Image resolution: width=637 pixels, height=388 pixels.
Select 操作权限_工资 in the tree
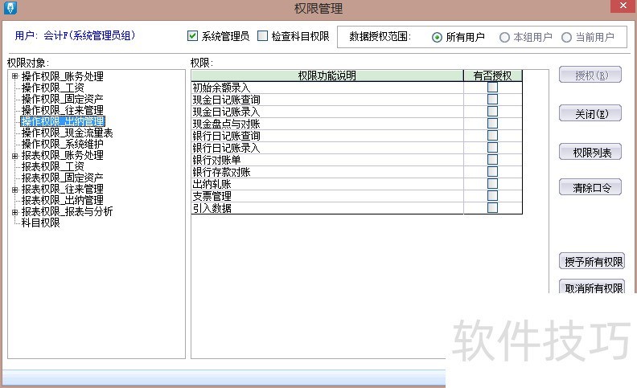click(52, 88)
